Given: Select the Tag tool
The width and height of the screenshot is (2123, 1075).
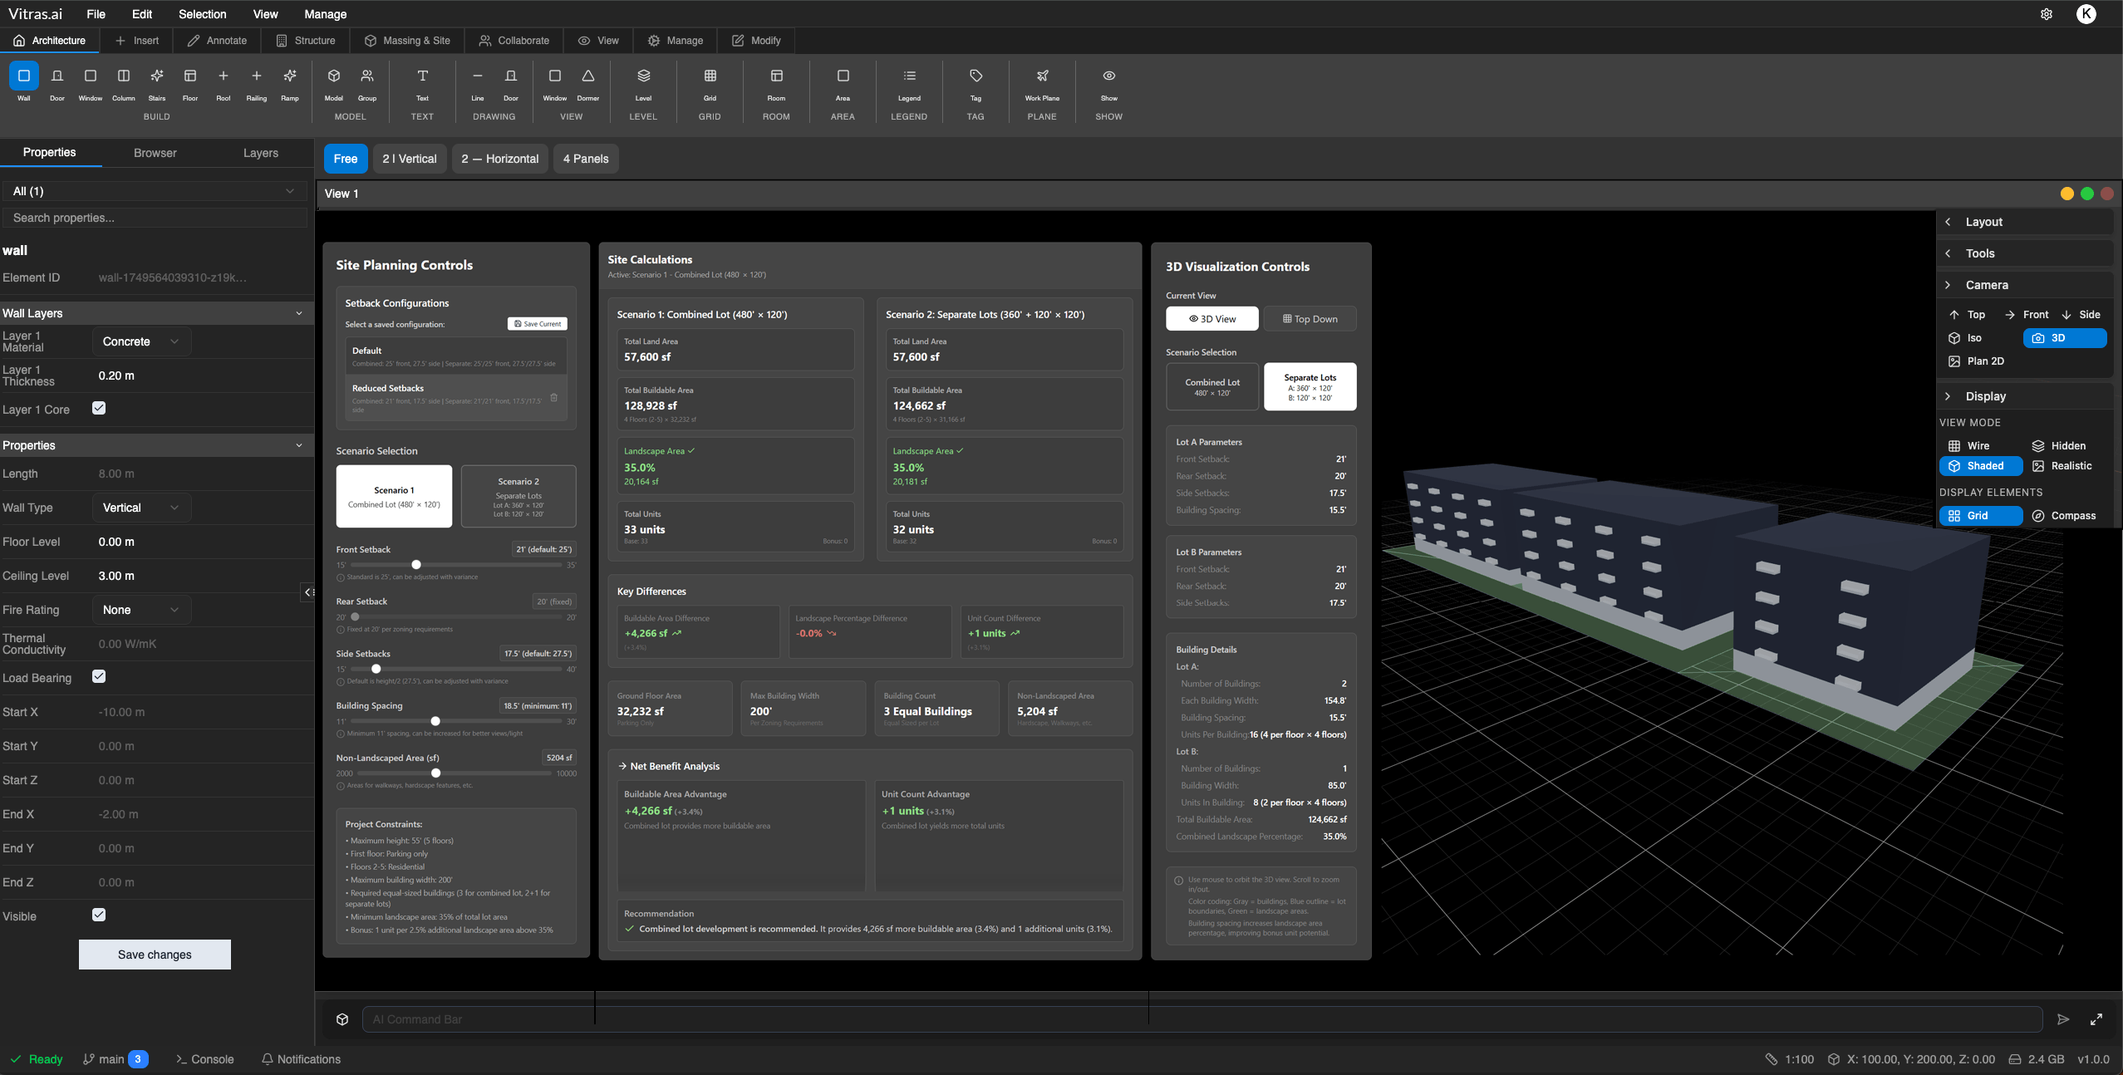Looking at the screenshot, I should tap(974, 81).
